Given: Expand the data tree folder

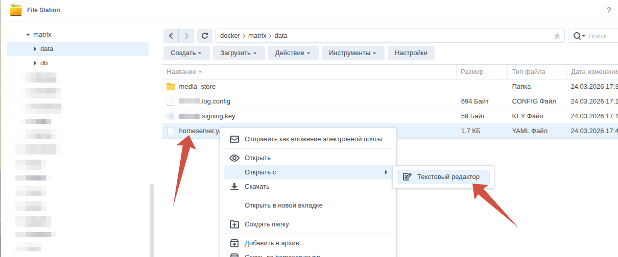Looking at the screenshot, I should [x=35, y=49].
